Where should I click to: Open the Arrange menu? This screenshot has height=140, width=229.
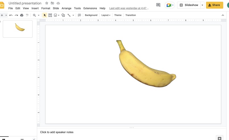[x=66, y=8]
